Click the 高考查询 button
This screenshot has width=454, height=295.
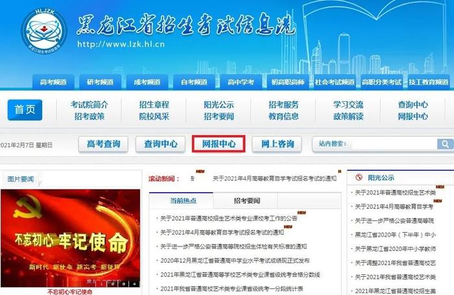103,144
